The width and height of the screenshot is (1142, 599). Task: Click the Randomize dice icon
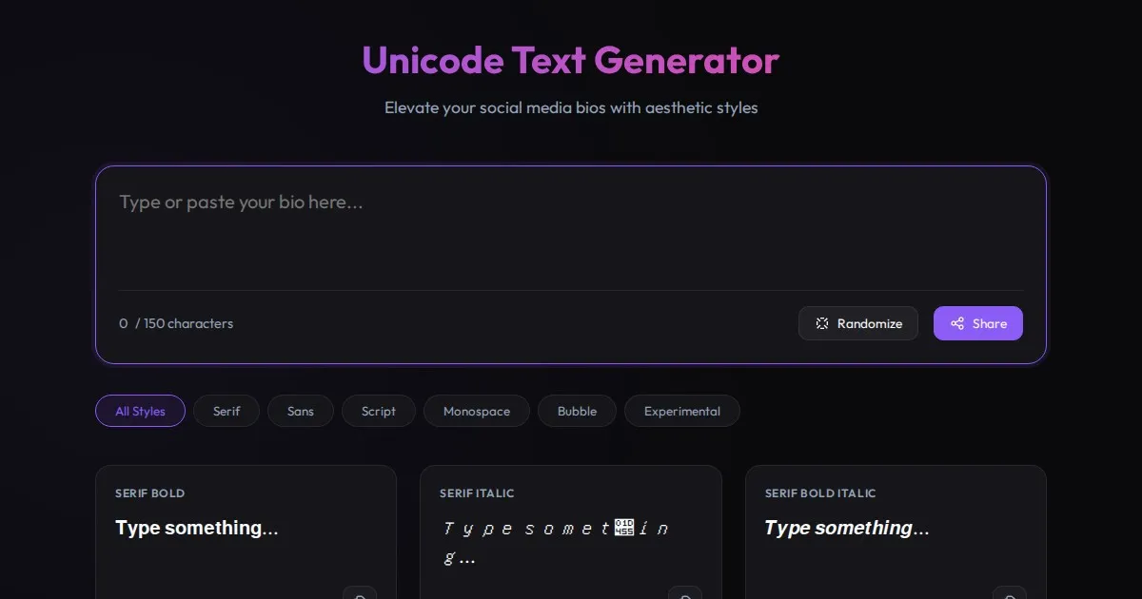pyautogui.click(x=822, y=323)
